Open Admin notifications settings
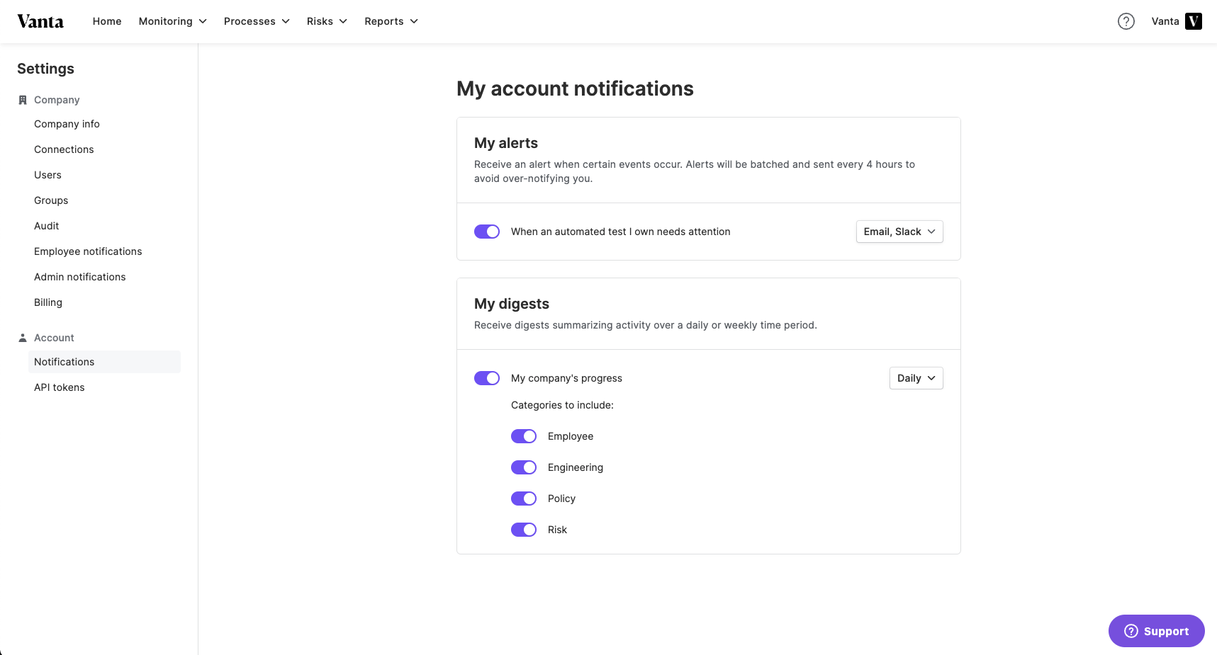The height and width of the screenshot is (655, 1217). click(80, 277)
